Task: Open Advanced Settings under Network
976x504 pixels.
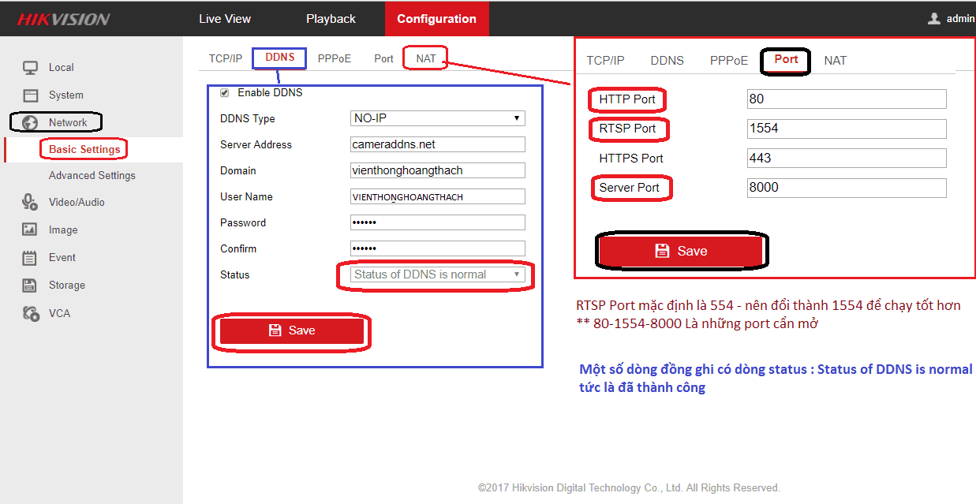Action: pos(92,176)
